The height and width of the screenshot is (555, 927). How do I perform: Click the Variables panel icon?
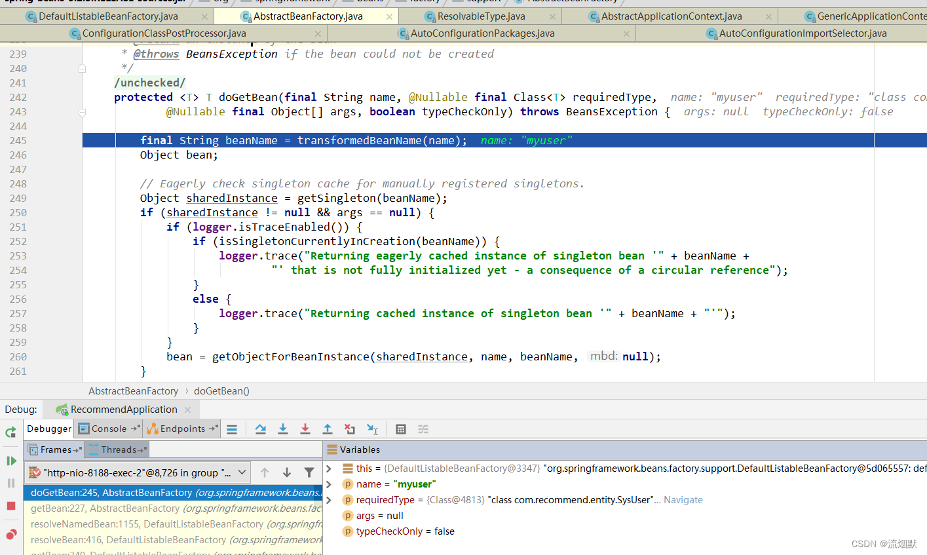tap(331, 450)
